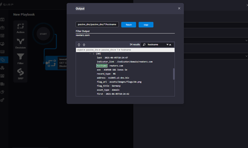Click the asn value AS8560 1&1 Ionos Se
The width and height of the screenshot is (248, 148).
(116, 70)
